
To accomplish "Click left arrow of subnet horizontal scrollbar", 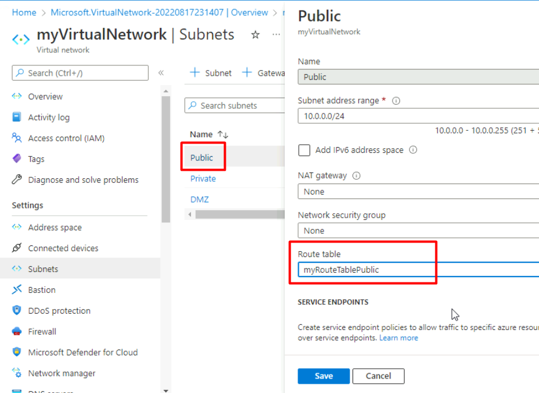I will 190,214.
